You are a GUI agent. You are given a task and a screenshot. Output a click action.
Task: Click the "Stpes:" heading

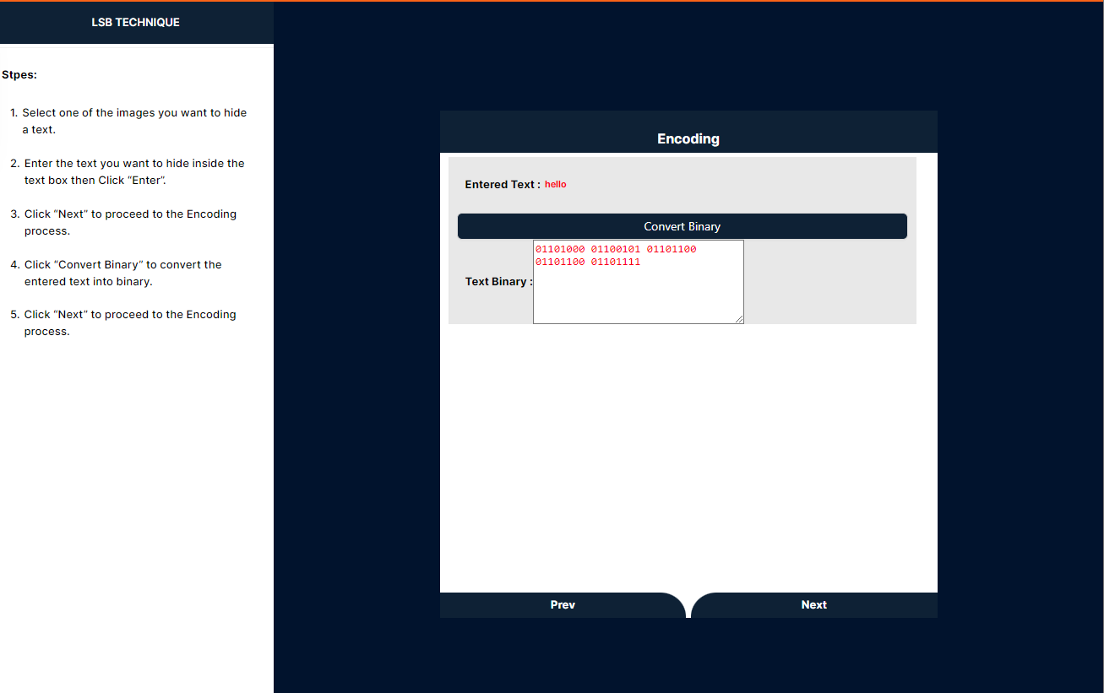(x=19, y=75)
